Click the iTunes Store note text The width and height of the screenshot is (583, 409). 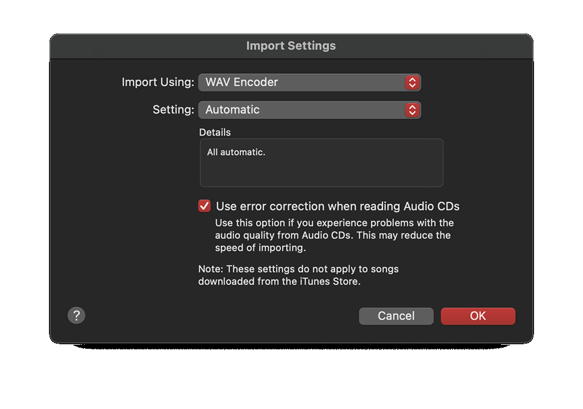(x=298, y=275)
